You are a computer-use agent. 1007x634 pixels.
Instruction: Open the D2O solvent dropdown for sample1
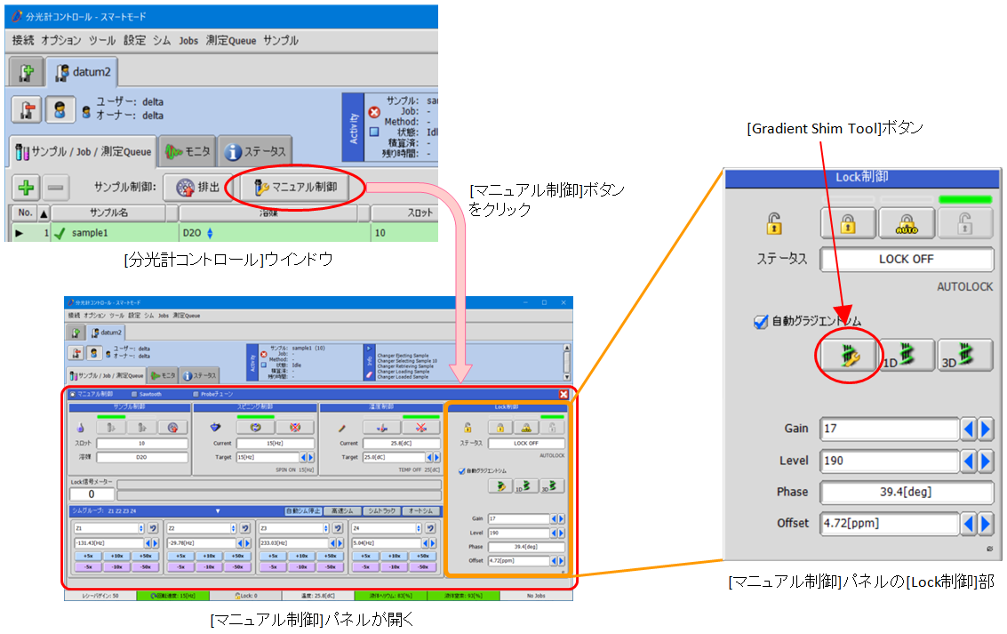211,233
